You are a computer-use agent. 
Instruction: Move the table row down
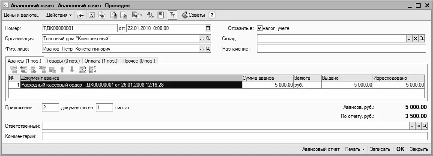click(72, 69)
